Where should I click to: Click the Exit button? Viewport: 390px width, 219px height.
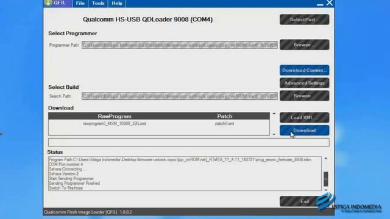tap(304, 201)
